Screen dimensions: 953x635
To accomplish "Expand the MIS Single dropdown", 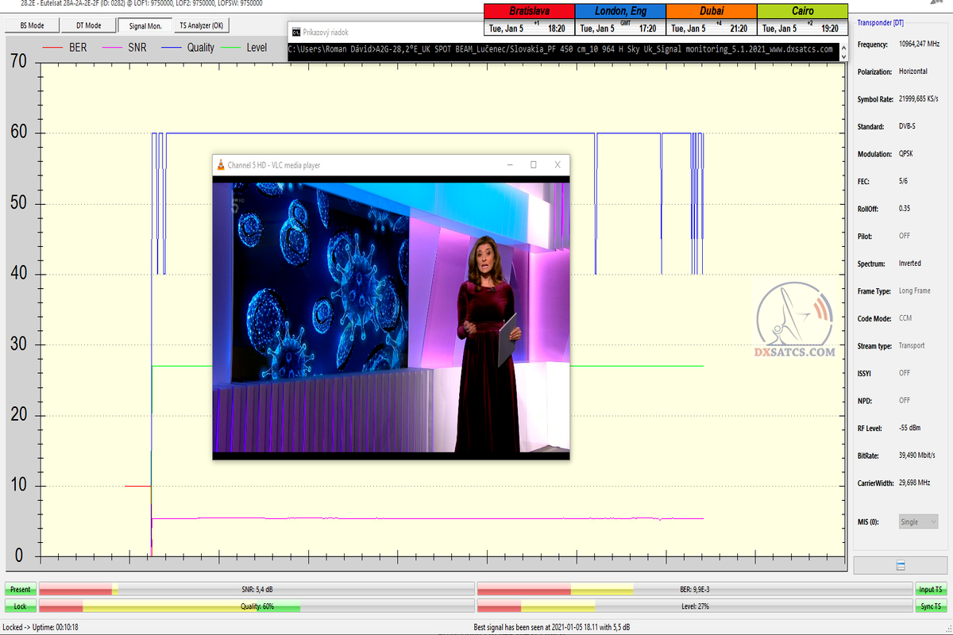I will click(918, 521).
